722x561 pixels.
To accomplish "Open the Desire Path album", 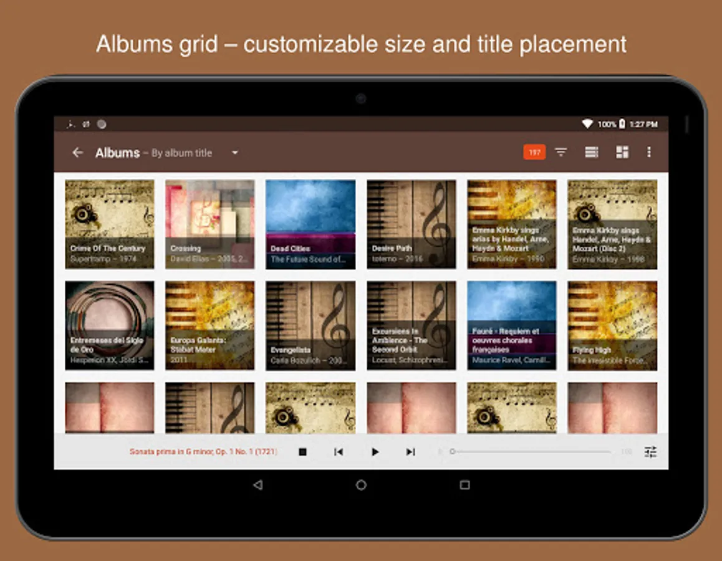I will [x=411, y=224].
